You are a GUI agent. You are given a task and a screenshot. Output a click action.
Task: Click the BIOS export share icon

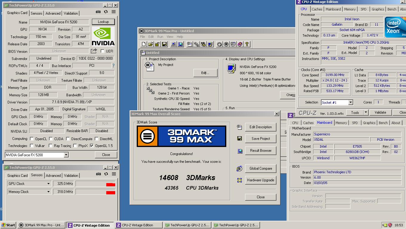pyautogui.click(x=94, y=51)
